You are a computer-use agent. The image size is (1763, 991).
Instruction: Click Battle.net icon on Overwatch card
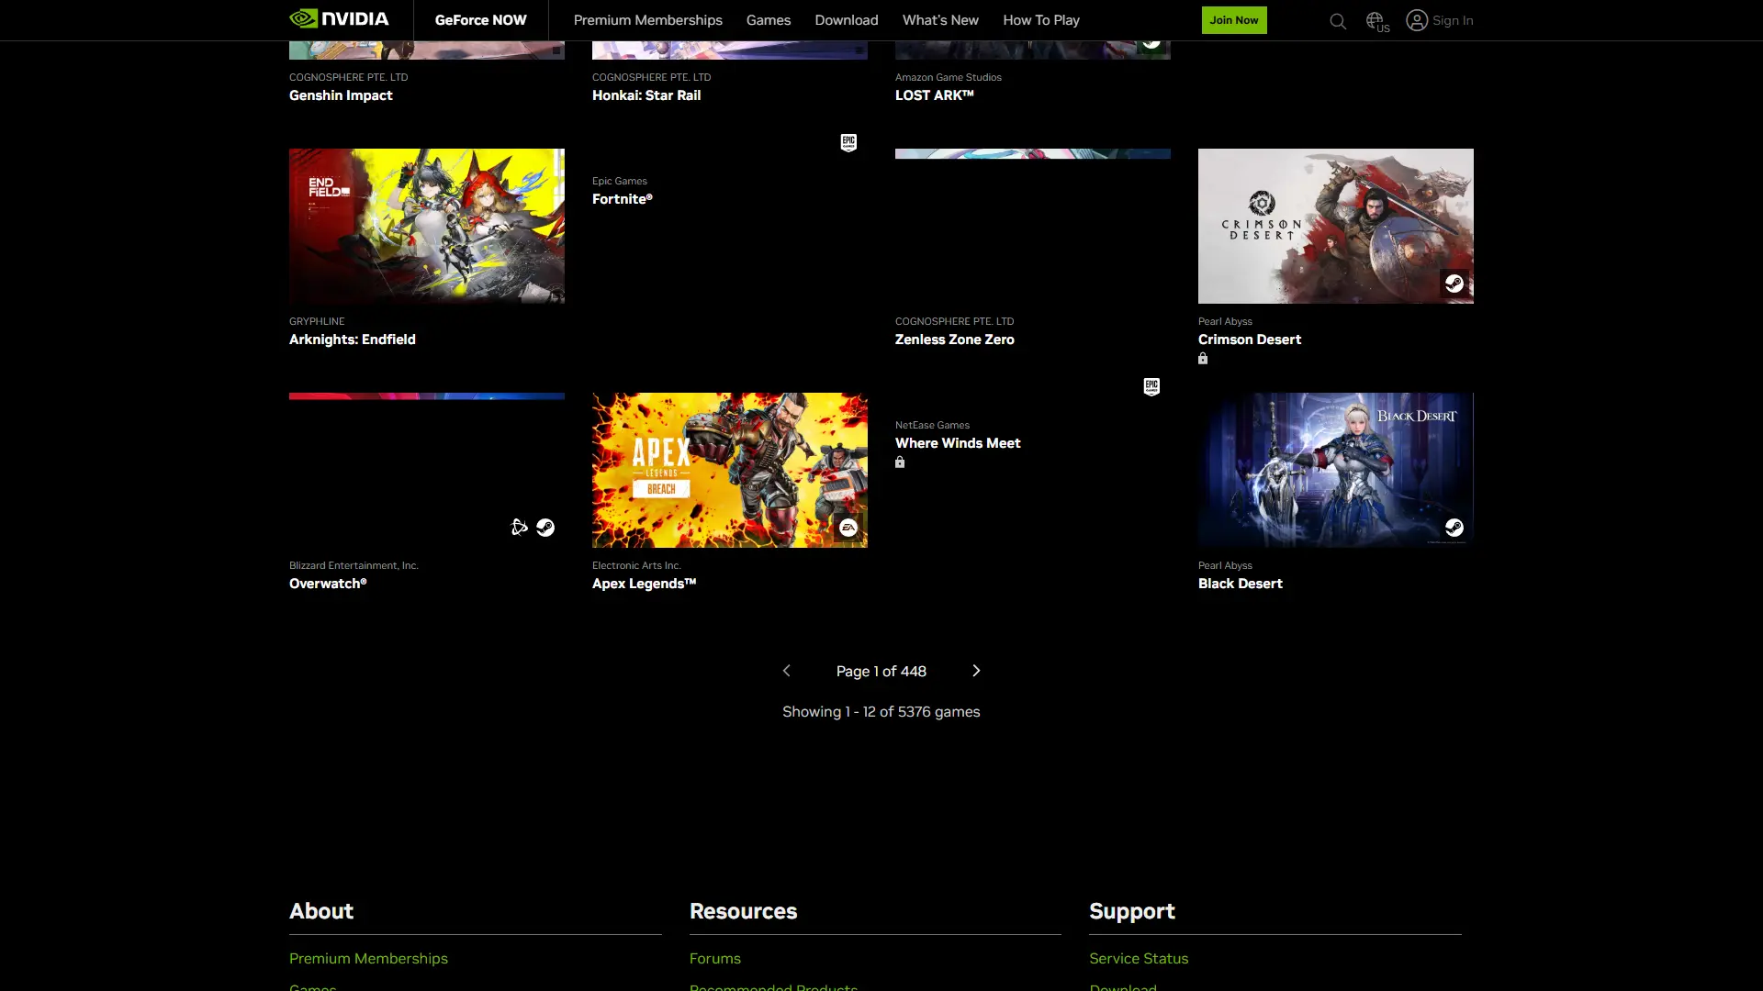[x=519, y=528]
